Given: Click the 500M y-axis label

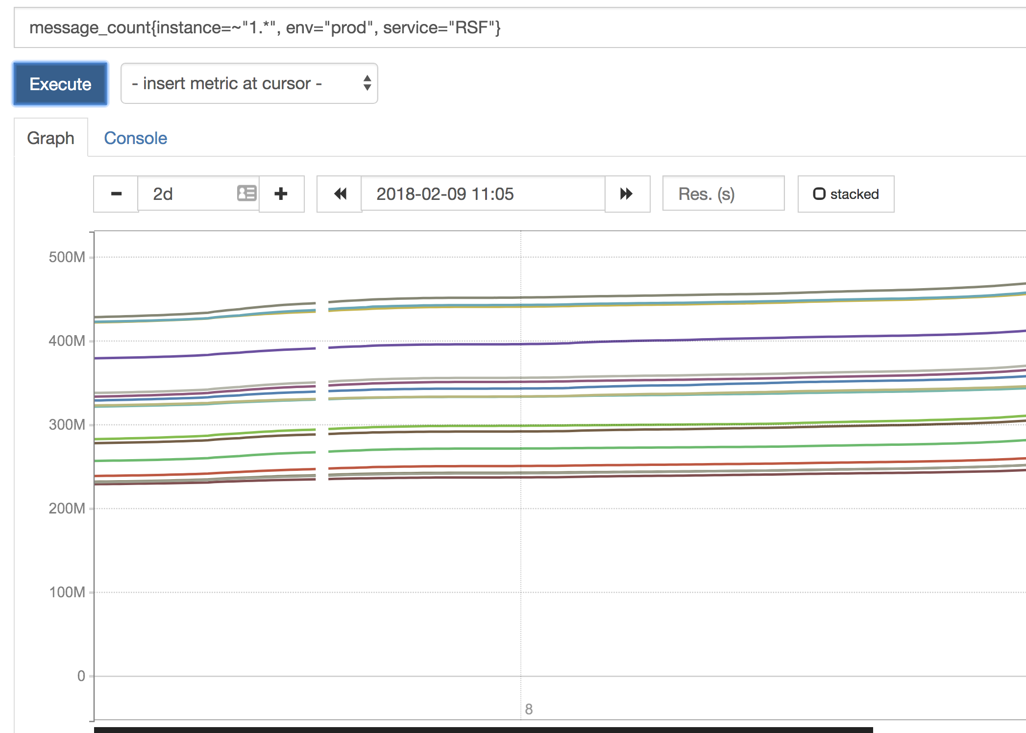Looking at the screenshot, I should 67,257.
